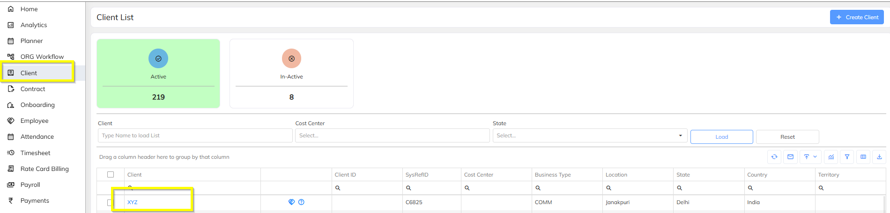Check the XYZ row checkbox
Screen dimensions: 890x213
tap(110, 203)
